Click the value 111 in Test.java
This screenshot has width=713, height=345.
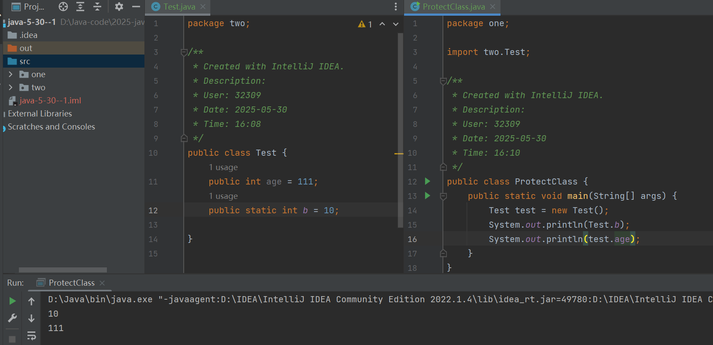305,182
